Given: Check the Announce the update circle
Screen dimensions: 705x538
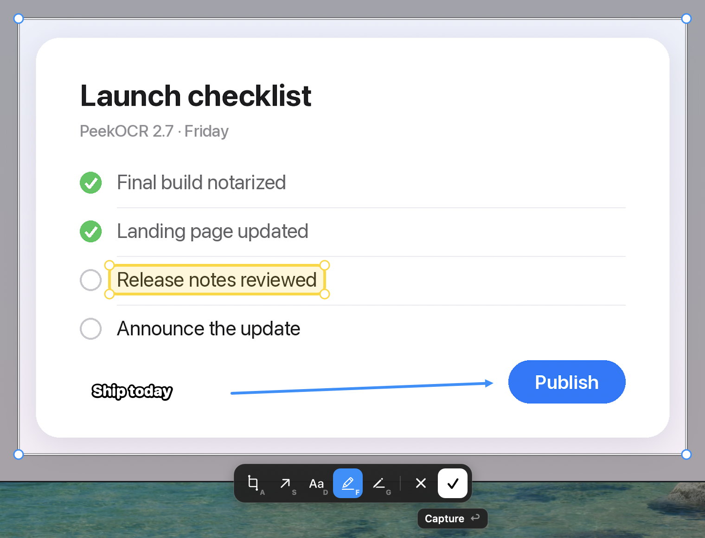Looking at the screenshot, I should [x=91, y=329].
